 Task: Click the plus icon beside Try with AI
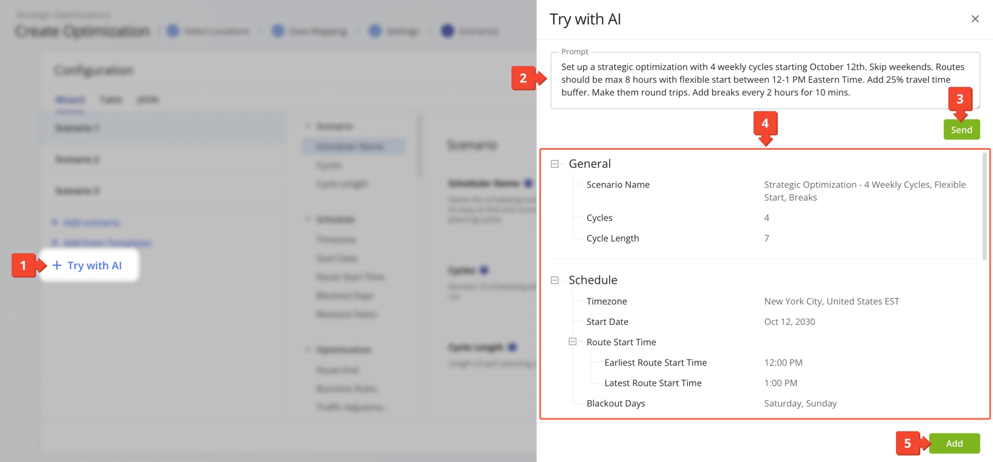57,265
